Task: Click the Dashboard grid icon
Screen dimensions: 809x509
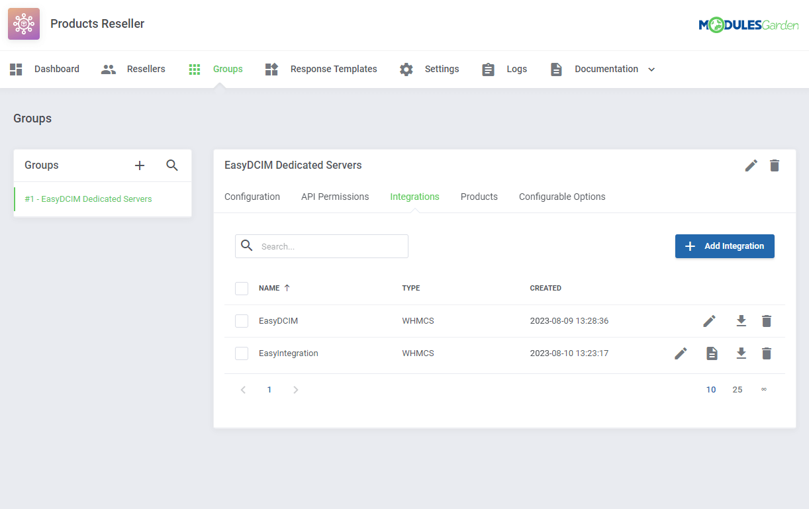Action: [16, 69]
